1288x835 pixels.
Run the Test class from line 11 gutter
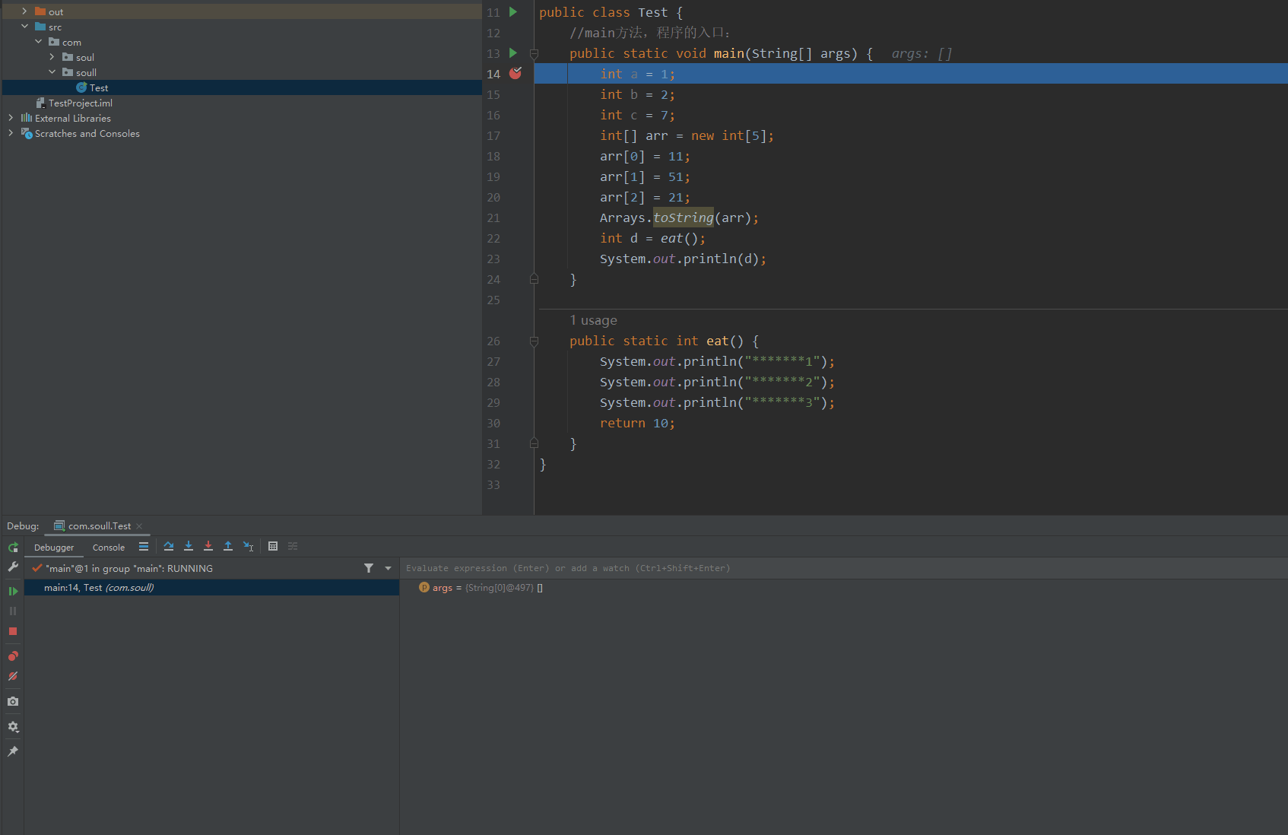pyautogui.click(x=513, y=12)
